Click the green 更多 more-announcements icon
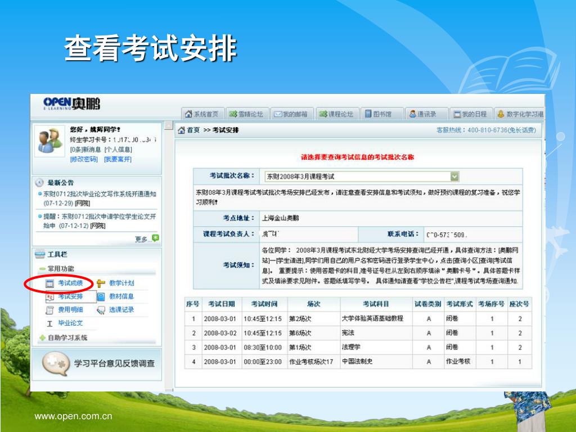Screen dimensions: 576x432 pos(155,238)
